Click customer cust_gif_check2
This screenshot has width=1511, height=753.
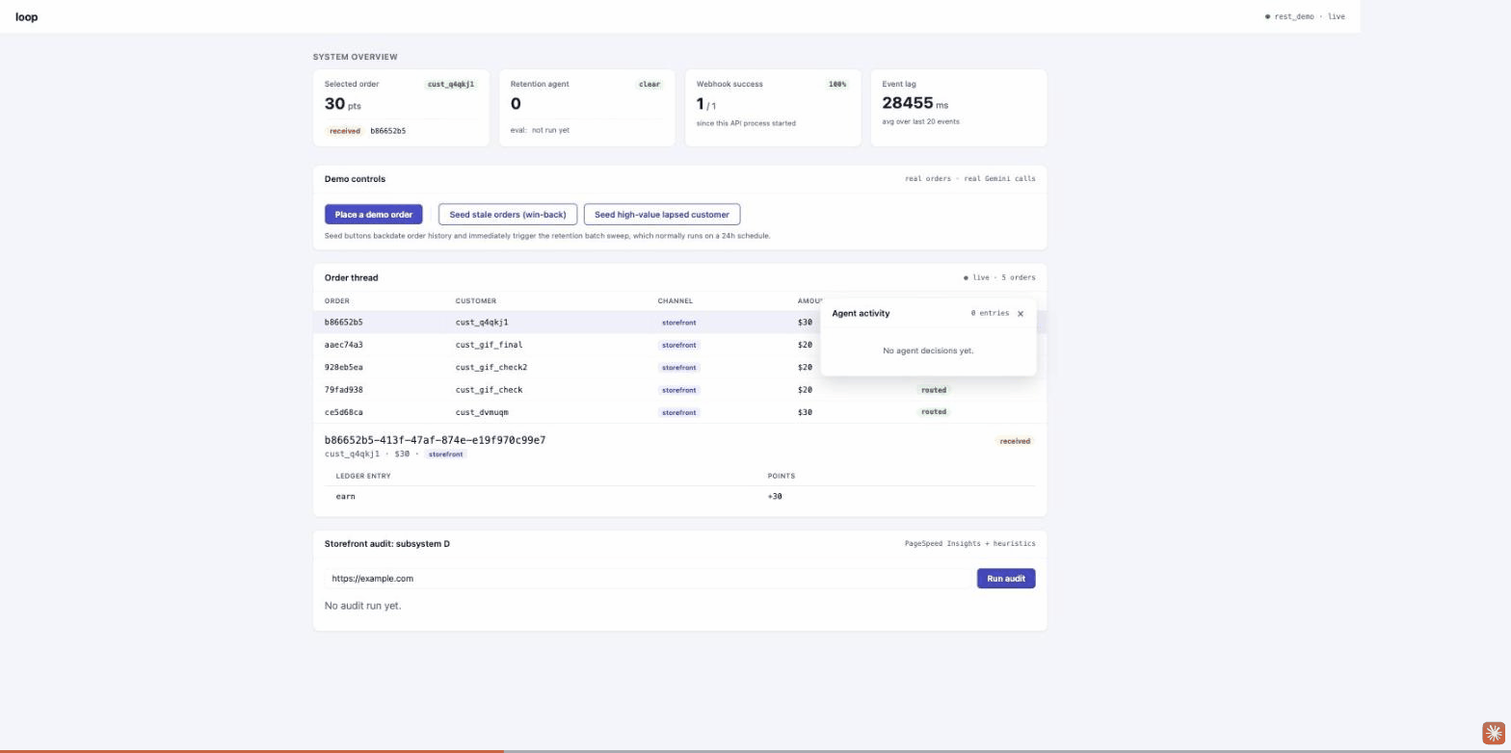pyautogui.click(x=491, y=368)
